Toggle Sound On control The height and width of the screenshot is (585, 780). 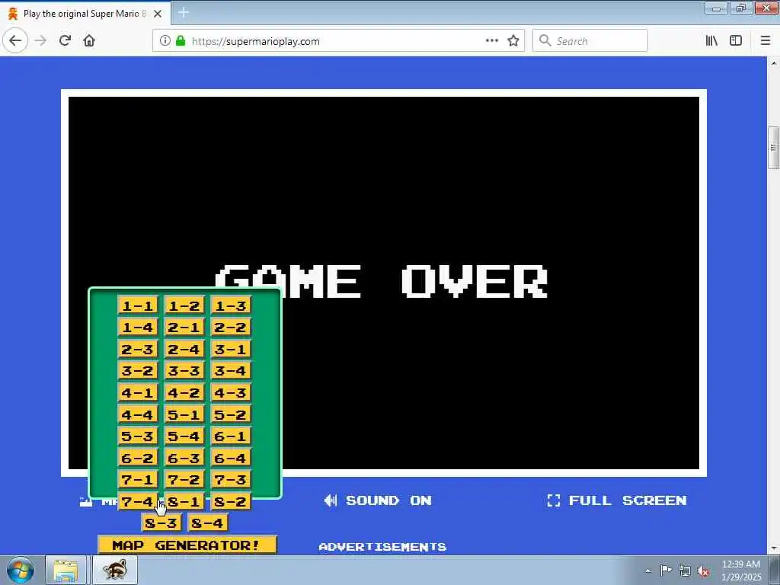click(x=378, y=500)
